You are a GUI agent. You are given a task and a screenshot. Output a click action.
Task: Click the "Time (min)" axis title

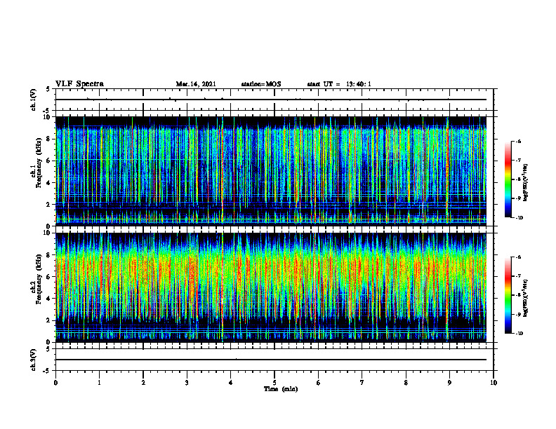pos(281,389)
